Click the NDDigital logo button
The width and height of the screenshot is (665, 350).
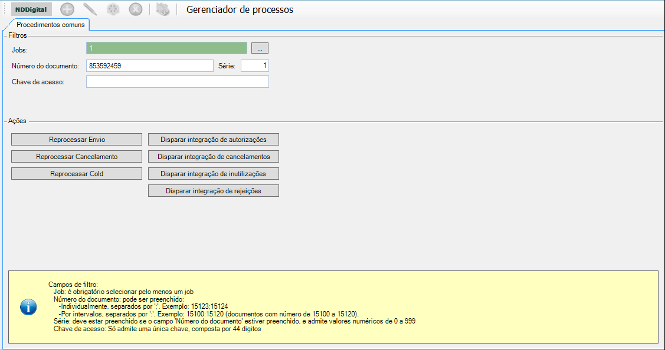(31, 9)
